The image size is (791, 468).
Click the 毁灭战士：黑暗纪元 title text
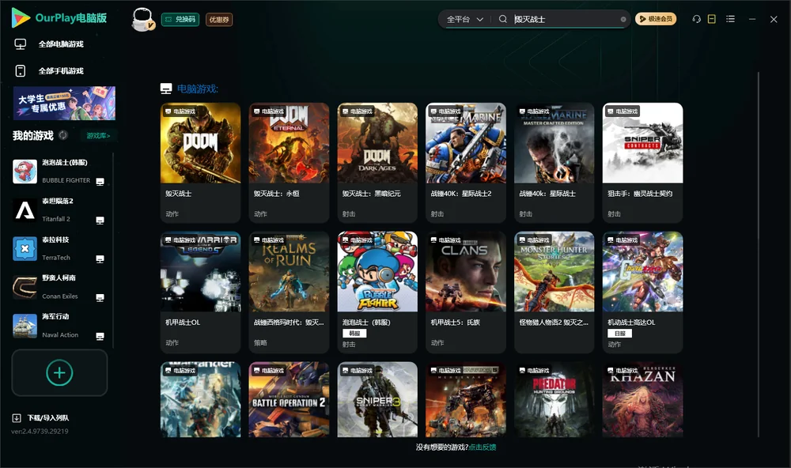(371, 194)
